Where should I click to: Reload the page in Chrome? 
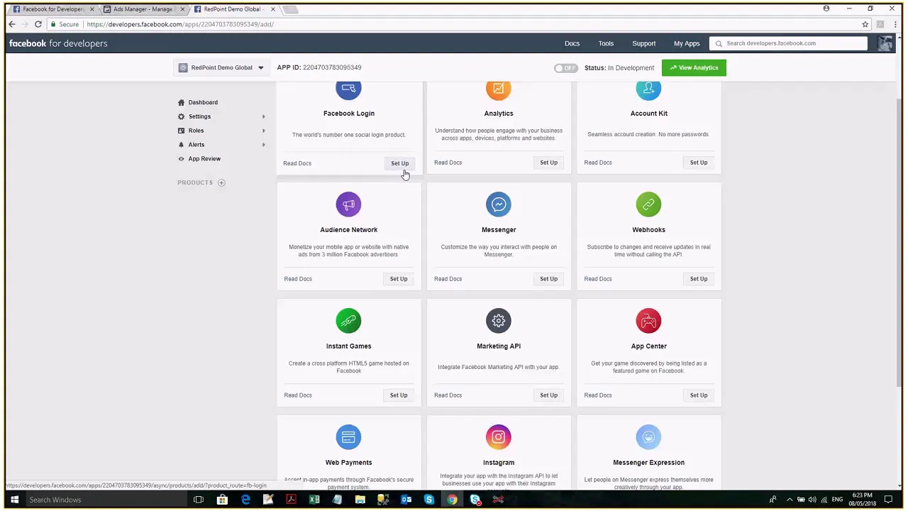click(38, 24)
